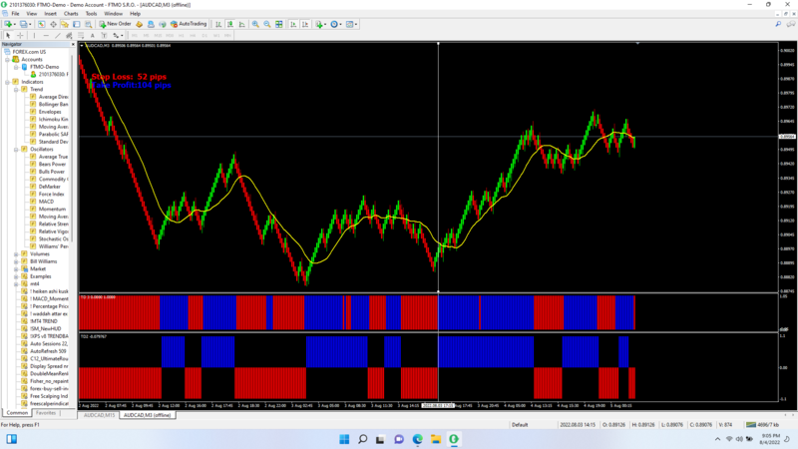
Task: Switch to the AUDCAD,M15 chart tab
Action: tap(99, 414)
